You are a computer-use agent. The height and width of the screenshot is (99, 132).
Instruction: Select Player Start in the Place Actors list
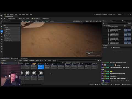point(12,36)
